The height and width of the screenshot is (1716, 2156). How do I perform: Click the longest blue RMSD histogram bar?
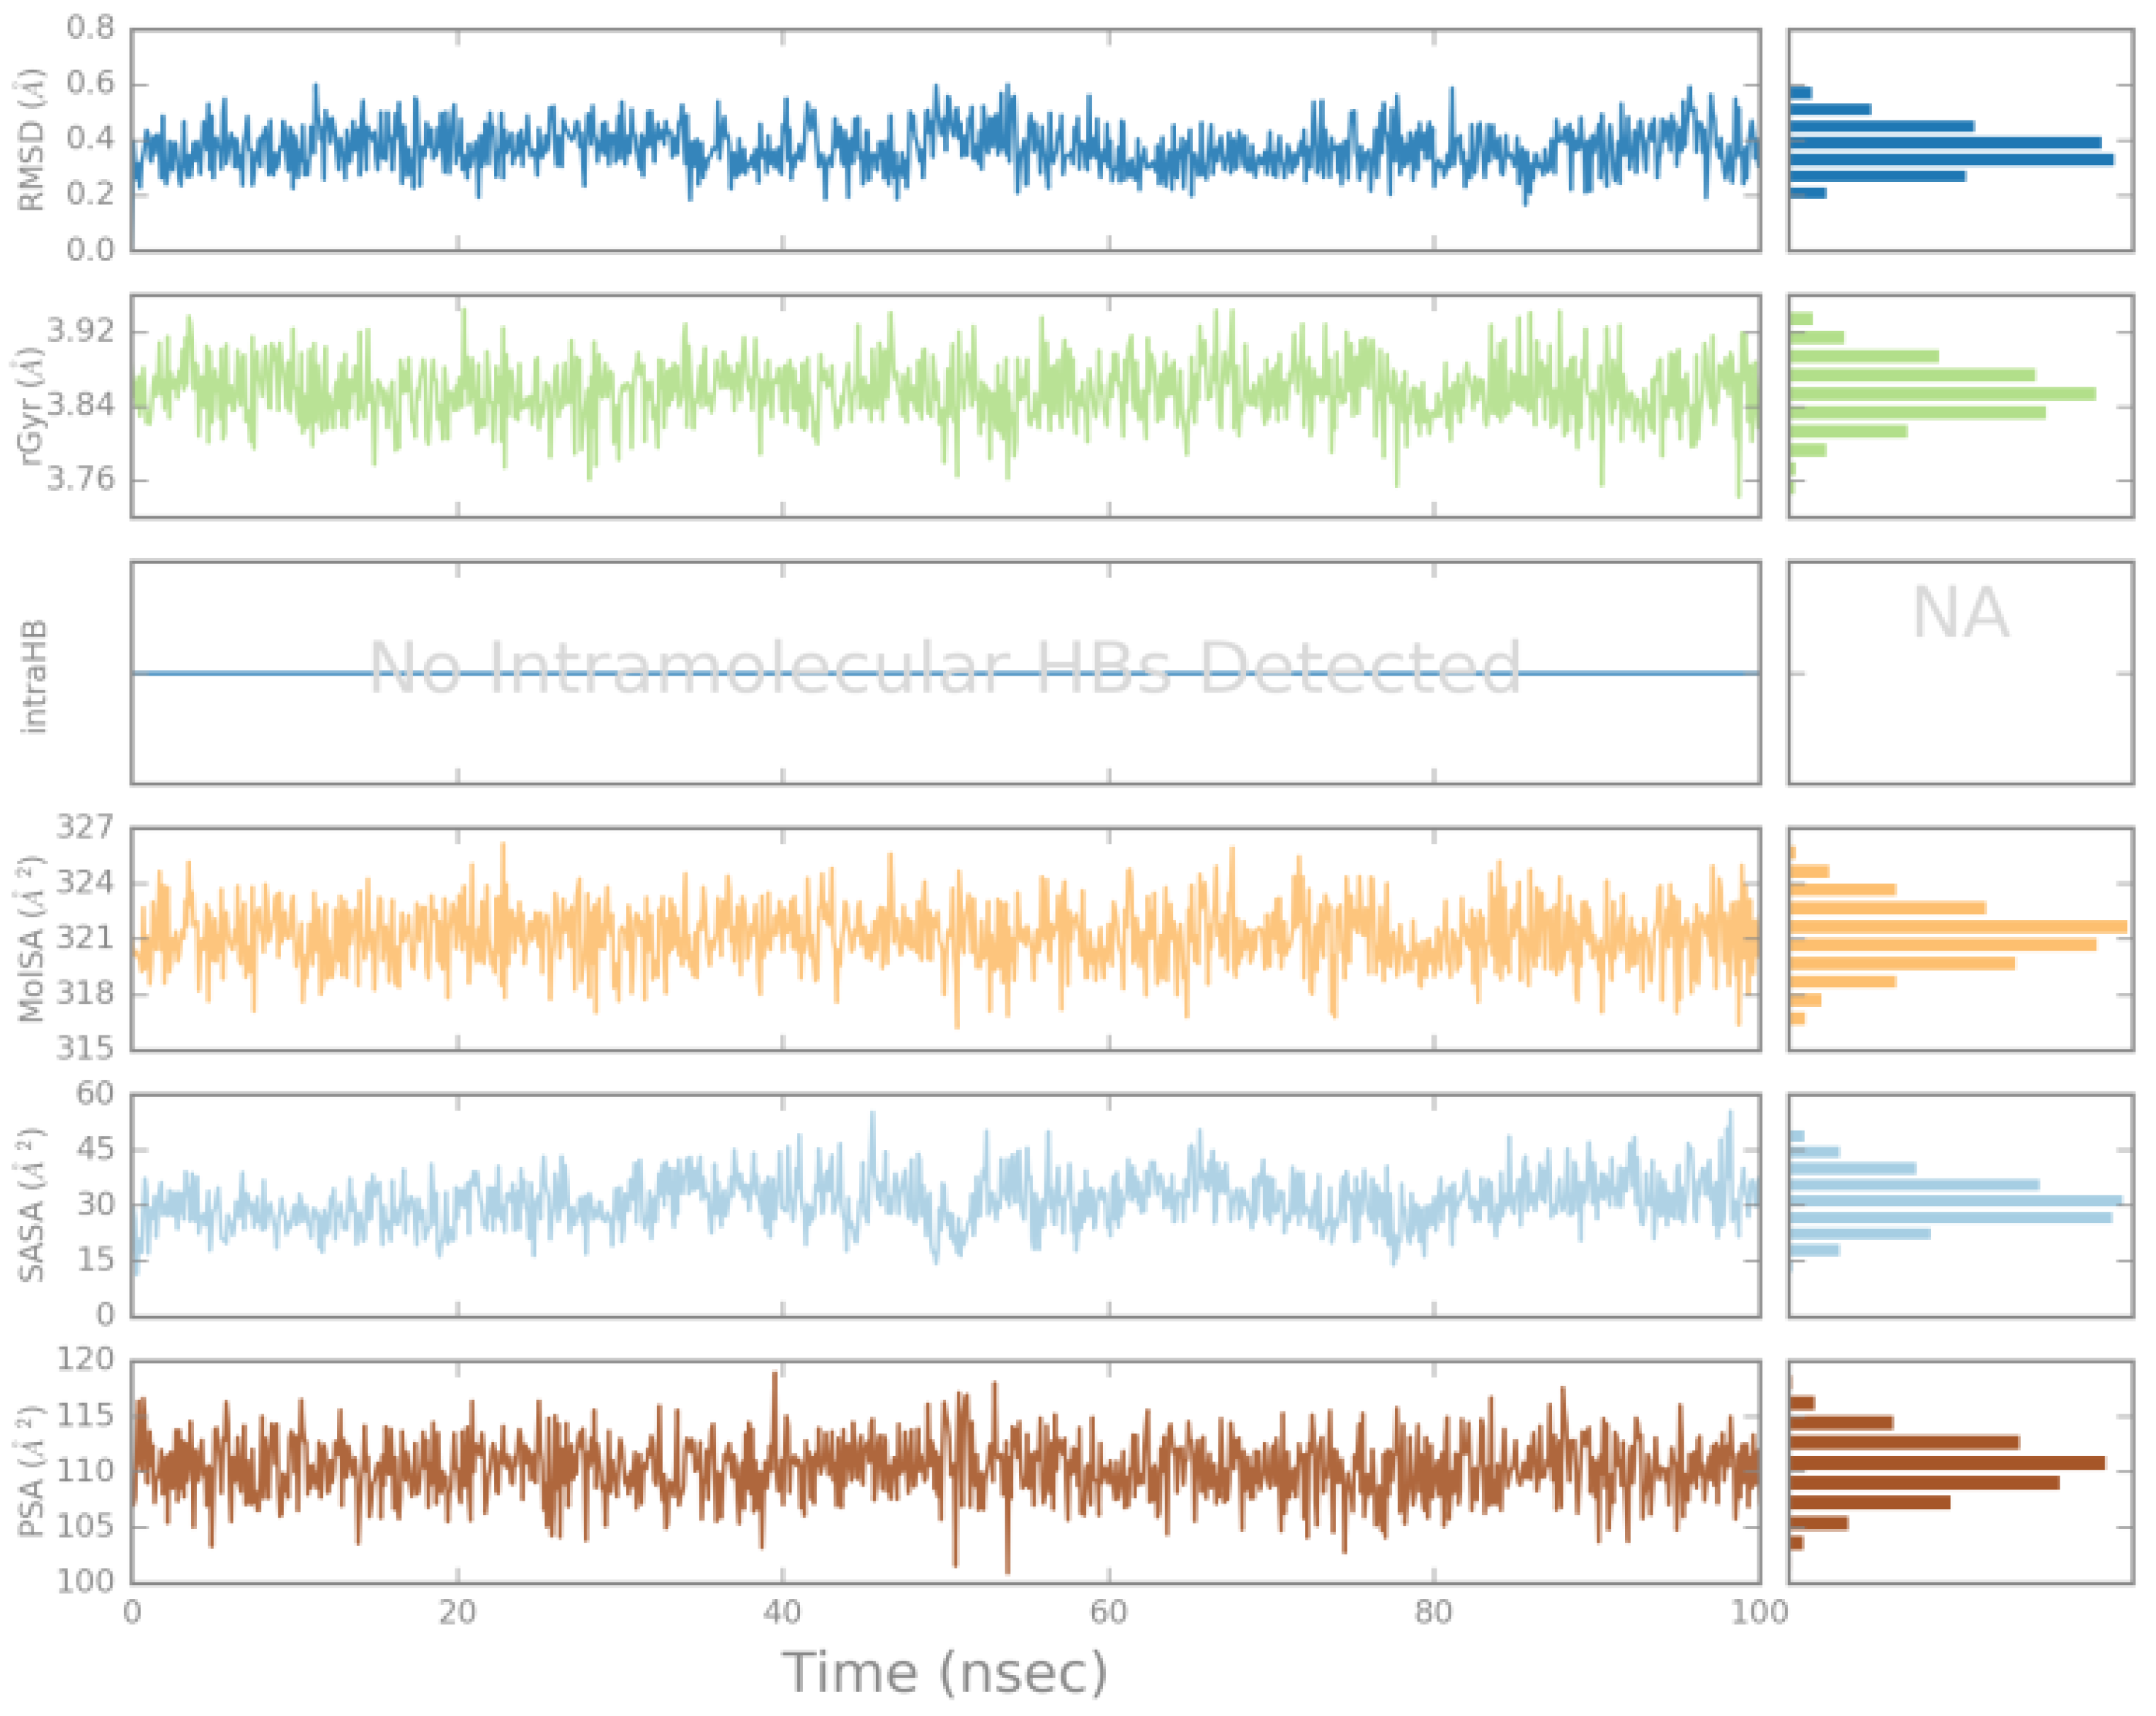[1950, 159]
